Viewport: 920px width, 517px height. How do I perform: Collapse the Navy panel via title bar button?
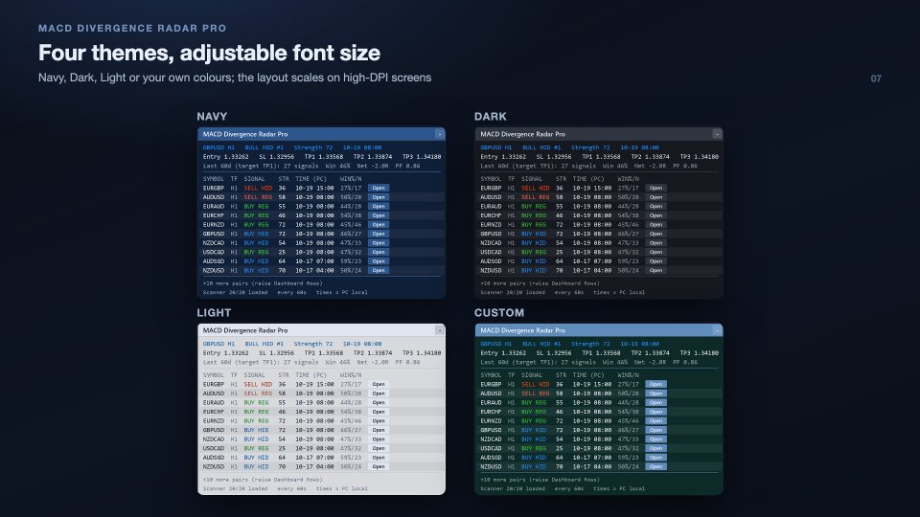pos(440,134)
